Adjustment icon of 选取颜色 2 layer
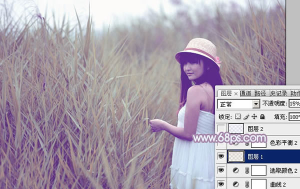 point(235,170)
